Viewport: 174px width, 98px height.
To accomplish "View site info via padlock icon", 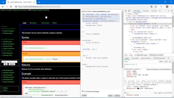I will click(16, 7).
